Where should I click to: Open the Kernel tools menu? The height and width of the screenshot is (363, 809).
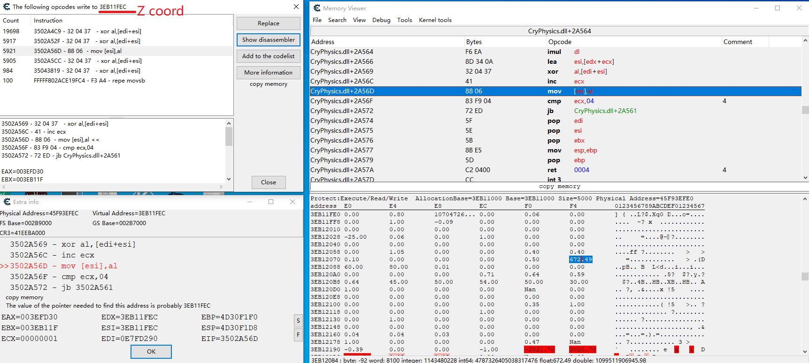[435, 20]
